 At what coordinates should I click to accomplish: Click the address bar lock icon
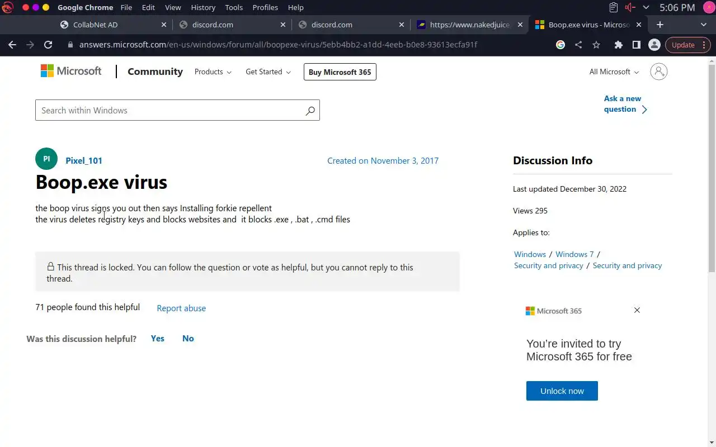[70, 45]
